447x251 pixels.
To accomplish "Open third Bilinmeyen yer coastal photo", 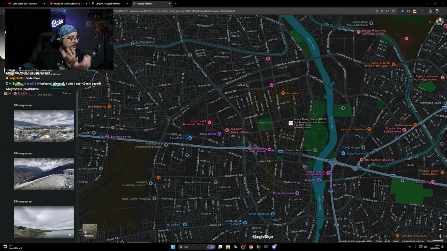I will pos(44,222).
